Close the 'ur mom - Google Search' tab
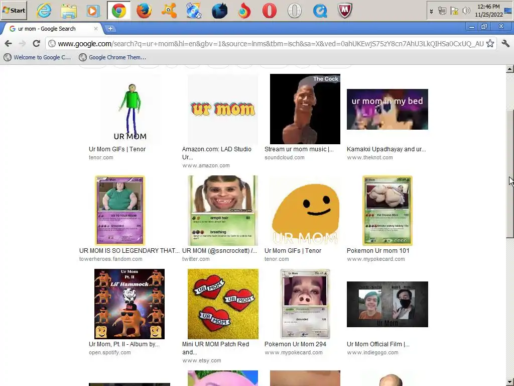This screenshot has width=514, height=386. click(x=96, y=29)
